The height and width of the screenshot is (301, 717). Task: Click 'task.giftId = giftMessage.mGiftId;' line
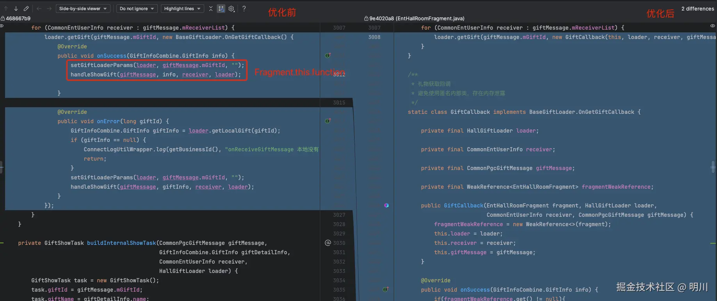(87, 290)
